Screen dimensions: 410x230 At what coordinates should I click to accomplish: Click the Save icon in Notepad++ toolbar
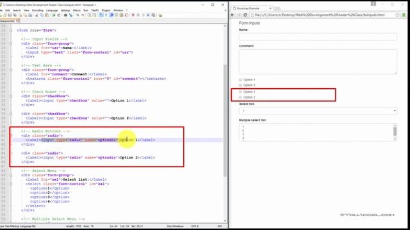(10, 15)
